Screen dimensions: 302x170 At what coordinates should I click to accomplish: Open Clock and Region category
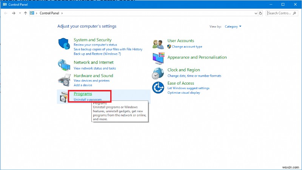point(184,70)
